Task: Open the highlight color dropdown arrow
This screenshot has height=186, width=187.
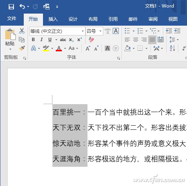Action: (52, 48)
